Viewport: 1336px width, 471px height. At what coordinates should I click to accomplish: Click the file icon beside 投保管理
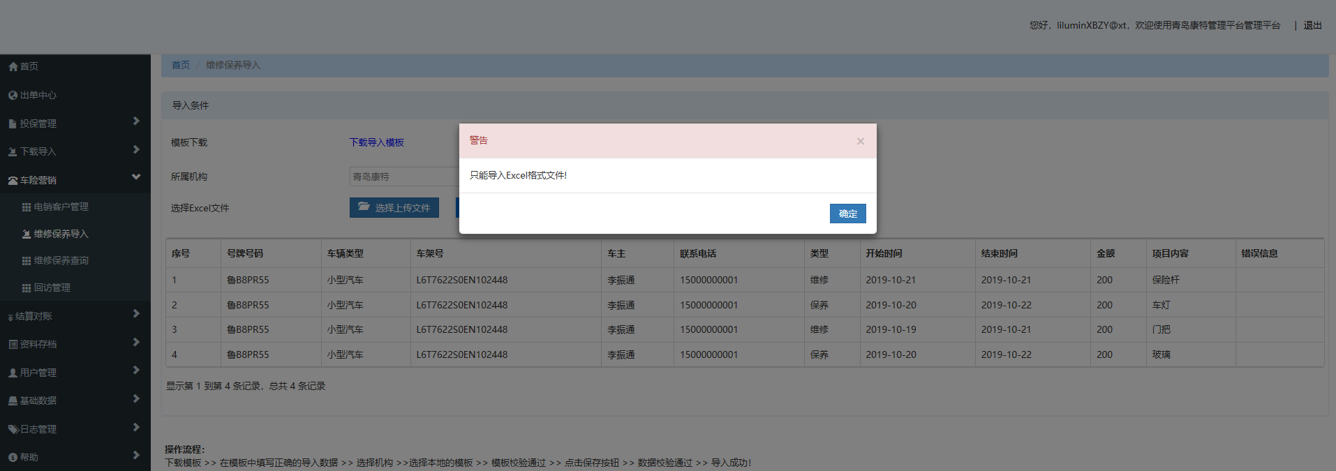pos(13,124)
